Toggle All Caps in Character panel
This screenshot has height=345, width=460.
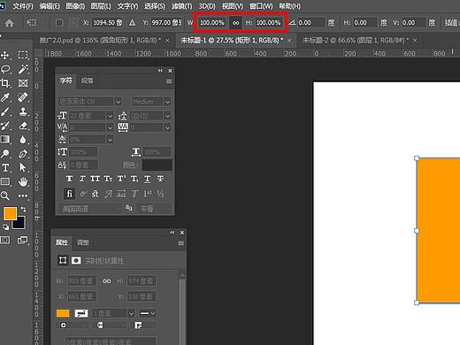click(95, 179)
